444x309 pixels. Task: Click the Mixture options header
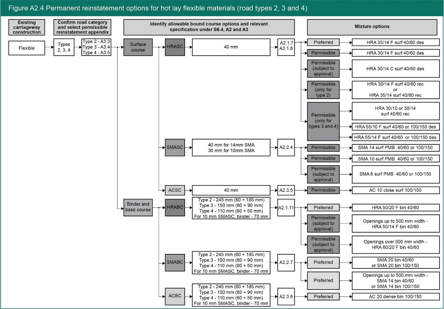tap(372, 27)
